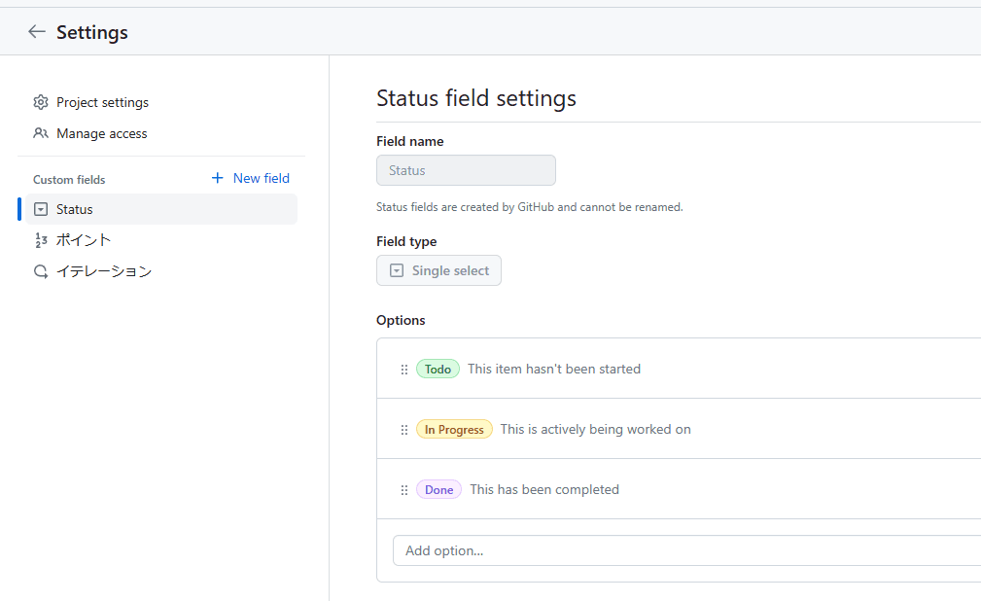This screenshot has width=981, height=601.
Task: Select the イテレーション custom field
Action: click(104, 271)
